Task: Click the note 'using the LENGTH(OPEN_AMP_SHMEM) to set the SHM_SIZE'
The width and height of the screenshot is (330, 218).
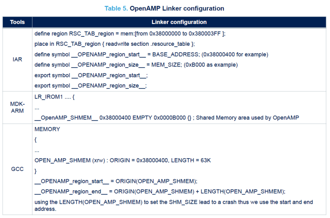Action: click(174, 206)
